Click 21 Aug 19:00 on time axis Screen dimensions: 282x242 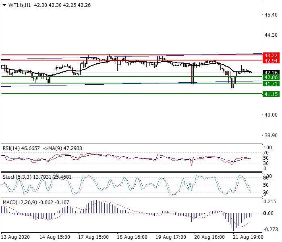249,237
